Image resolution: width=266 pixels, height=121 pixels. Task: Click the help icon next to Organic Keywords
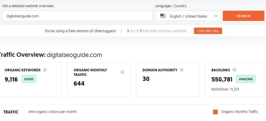tap(45, 70)
